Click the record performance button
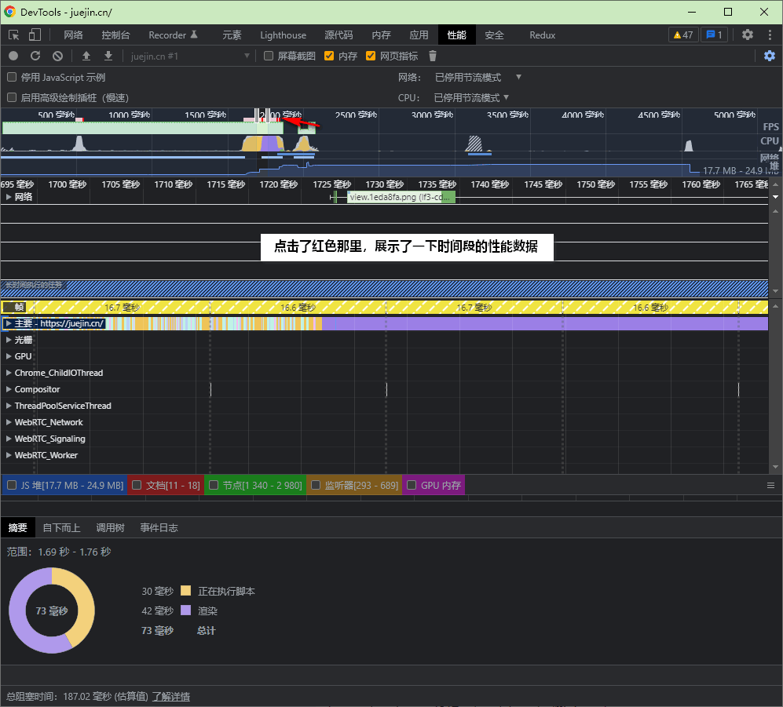The width and height of the screenshot is (783, 707). coord(13,56)
